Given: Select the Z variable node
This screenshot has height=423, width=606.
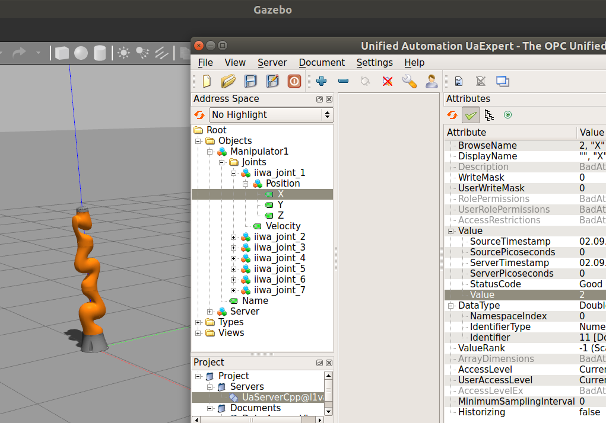Looking at the screenshot, I should point(281,216).
